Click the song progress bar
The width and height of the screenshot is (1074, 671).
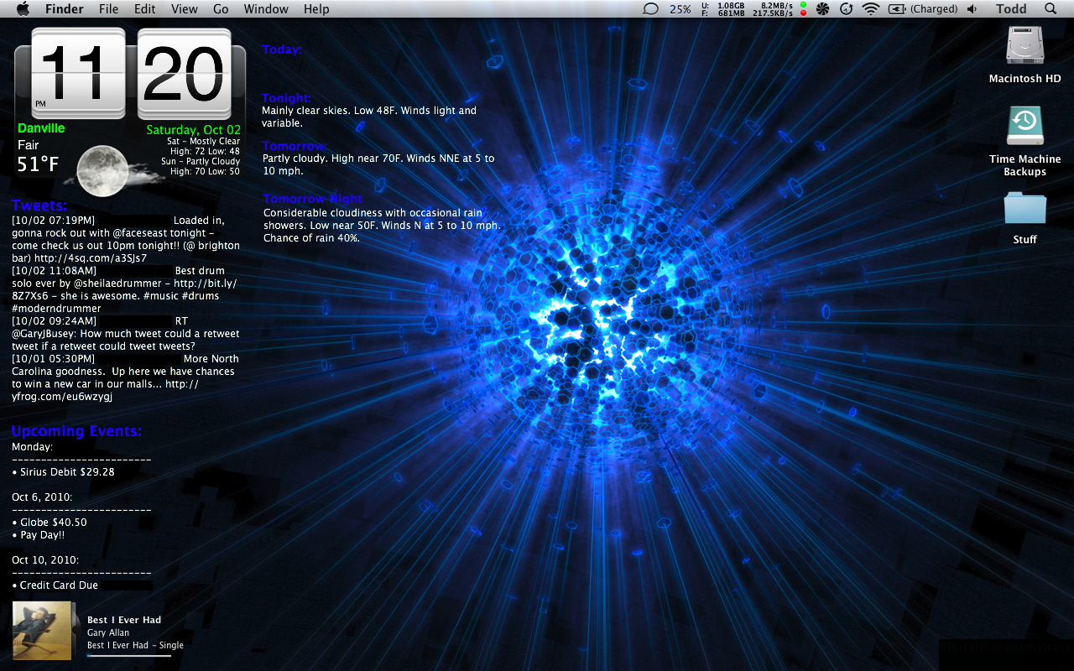pos(129,655)
